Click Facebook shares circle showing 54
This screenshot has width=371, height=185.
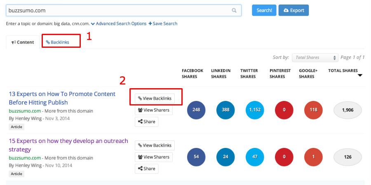pyautogui.click(x=196, y=157)
